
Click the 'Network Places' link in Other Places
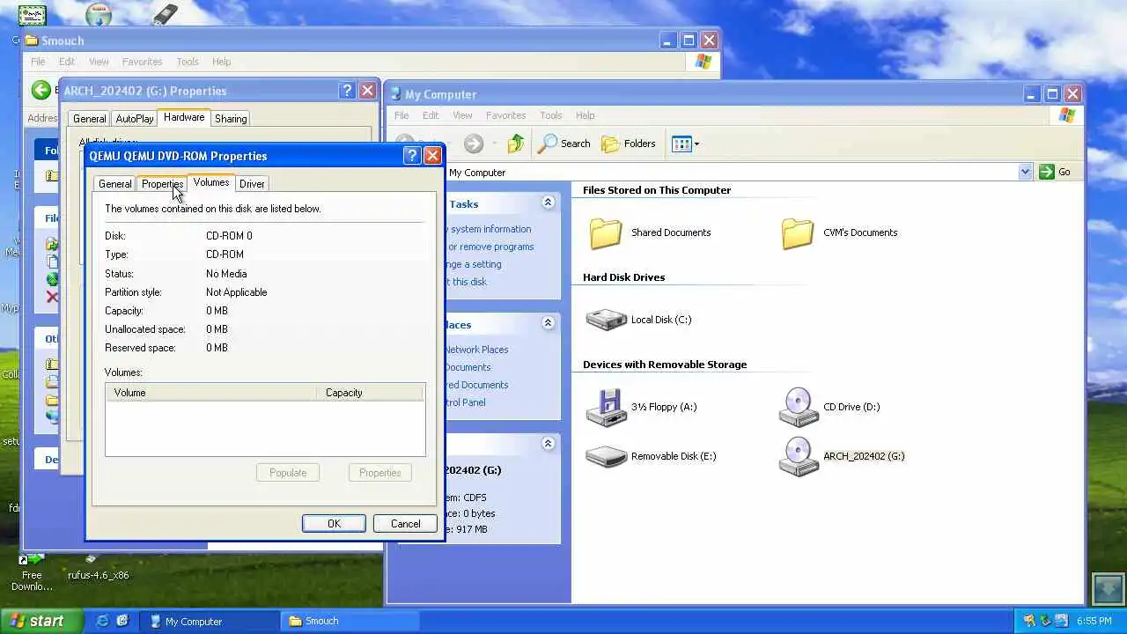[475, 350]
